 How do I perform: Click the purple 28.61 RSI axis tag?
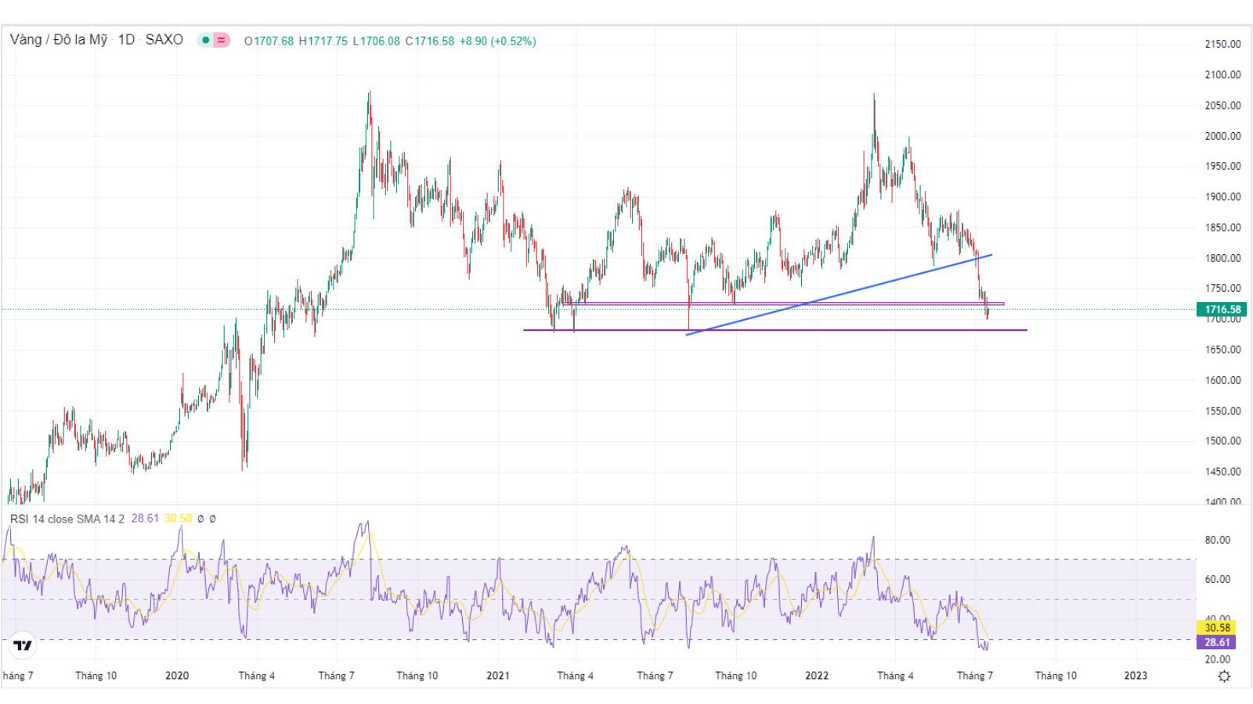click(x=1217, y=642)
